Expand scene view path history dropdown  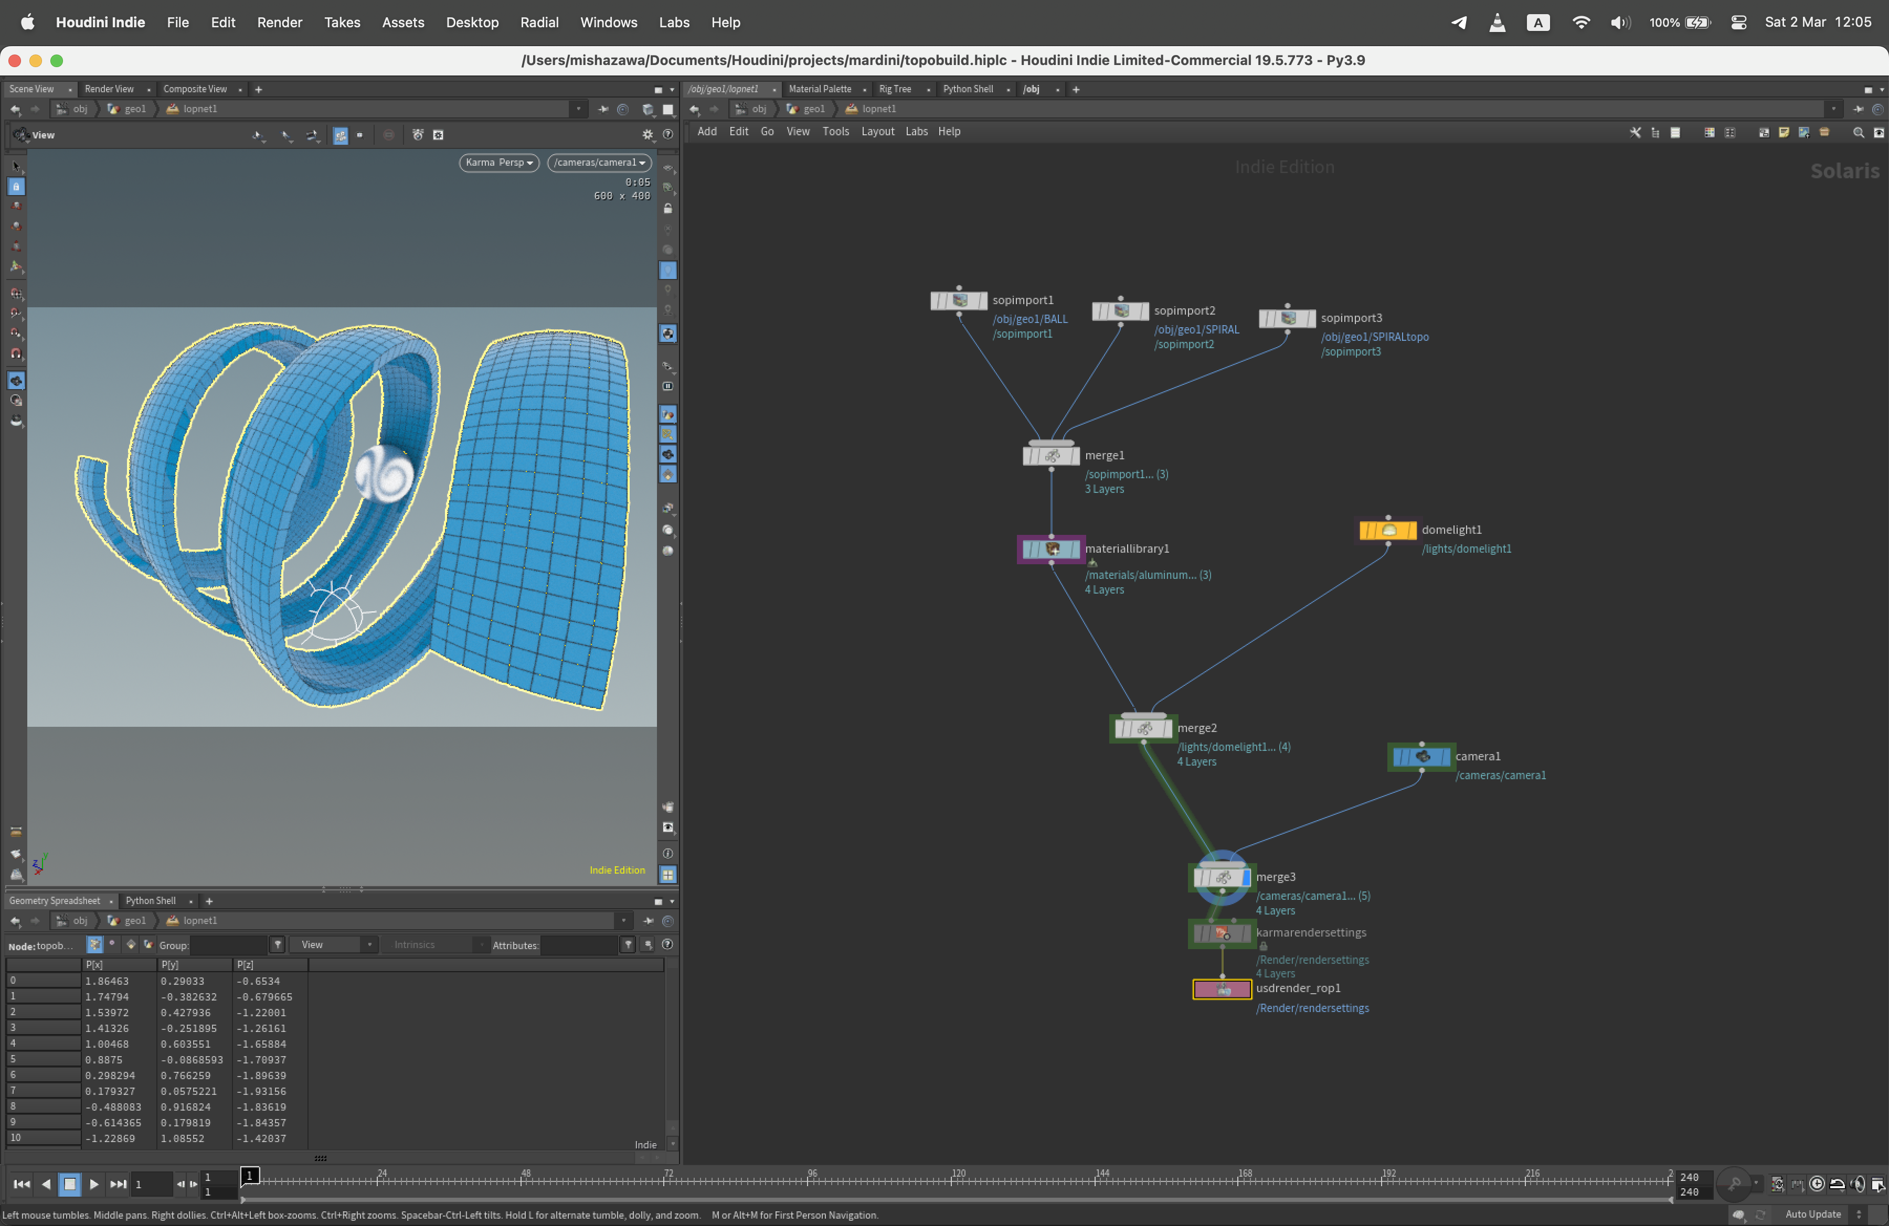pos(579,110)
